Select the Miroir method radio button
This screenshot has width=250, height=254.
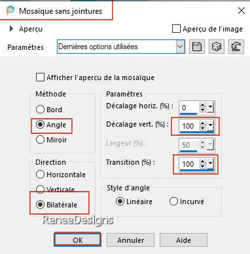[40, 140]
